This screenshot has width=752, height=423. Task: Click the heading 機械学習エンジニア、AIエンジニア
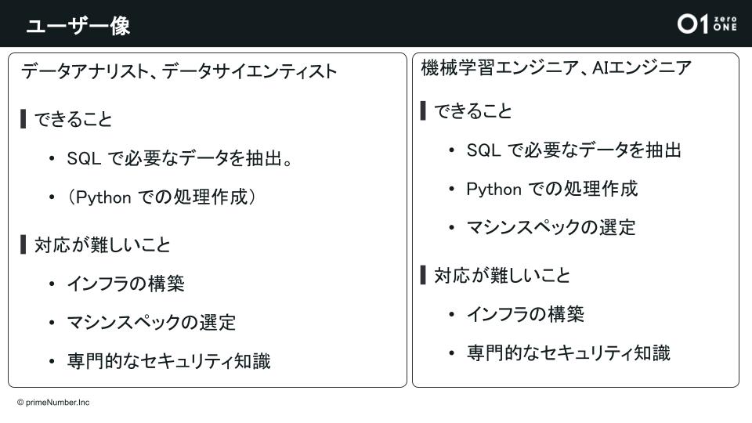click(556, 68)
